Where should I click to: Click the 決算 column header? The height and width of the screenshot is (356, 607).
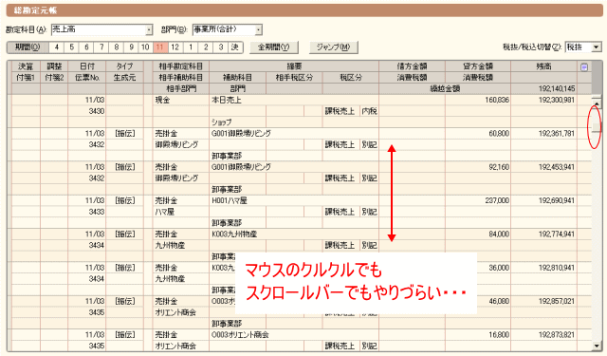(26, 66)
